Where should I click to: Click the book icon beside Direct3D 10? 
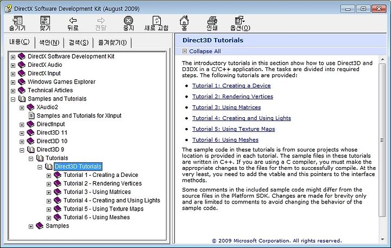[x=30, y=141]
